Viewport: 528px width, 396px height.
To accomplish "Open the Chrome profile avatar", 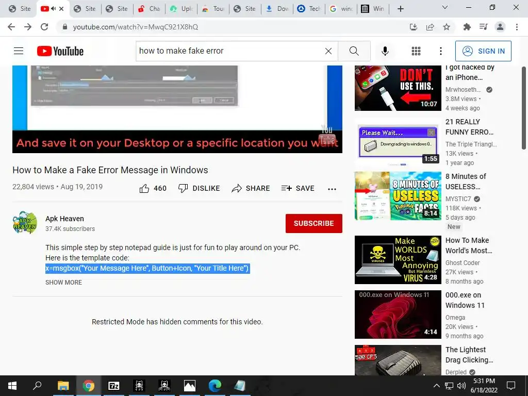I will click(500, 27).
